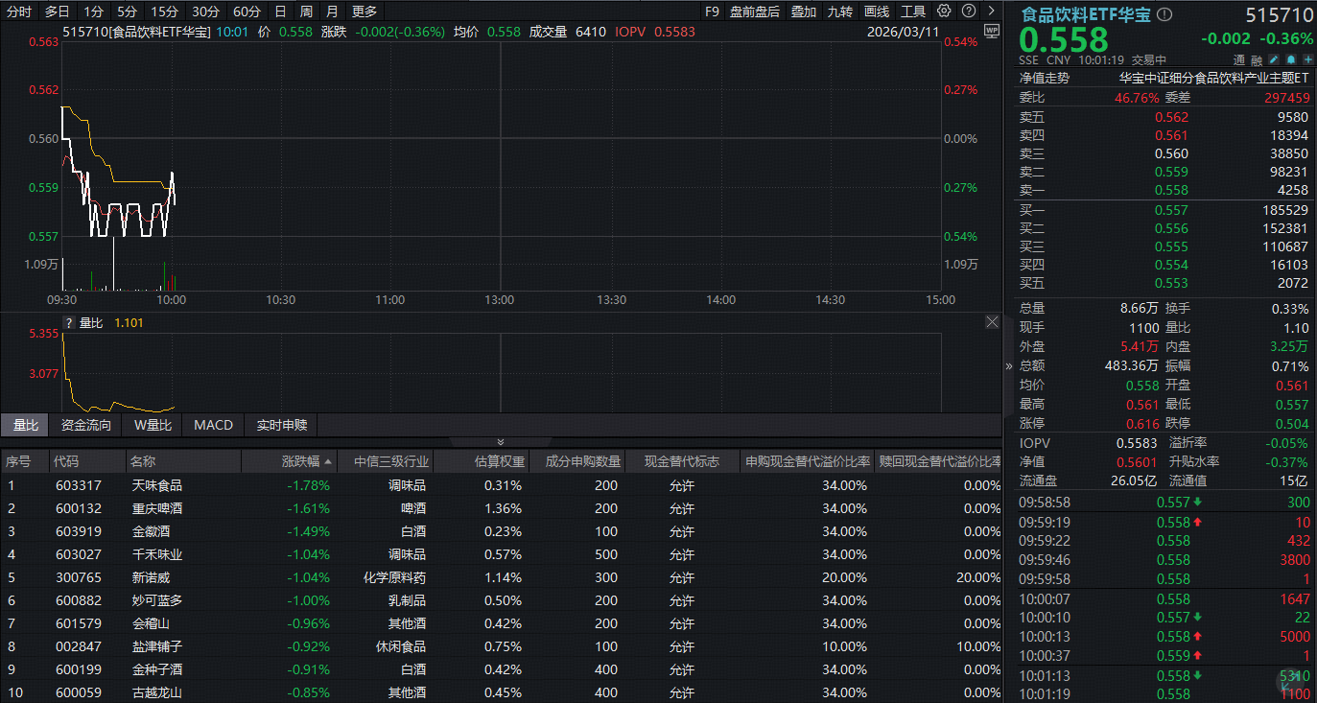Toggle 叠加 overlay on the chart
Viewport: 1317px width, 703px height.
coord(804,12)
